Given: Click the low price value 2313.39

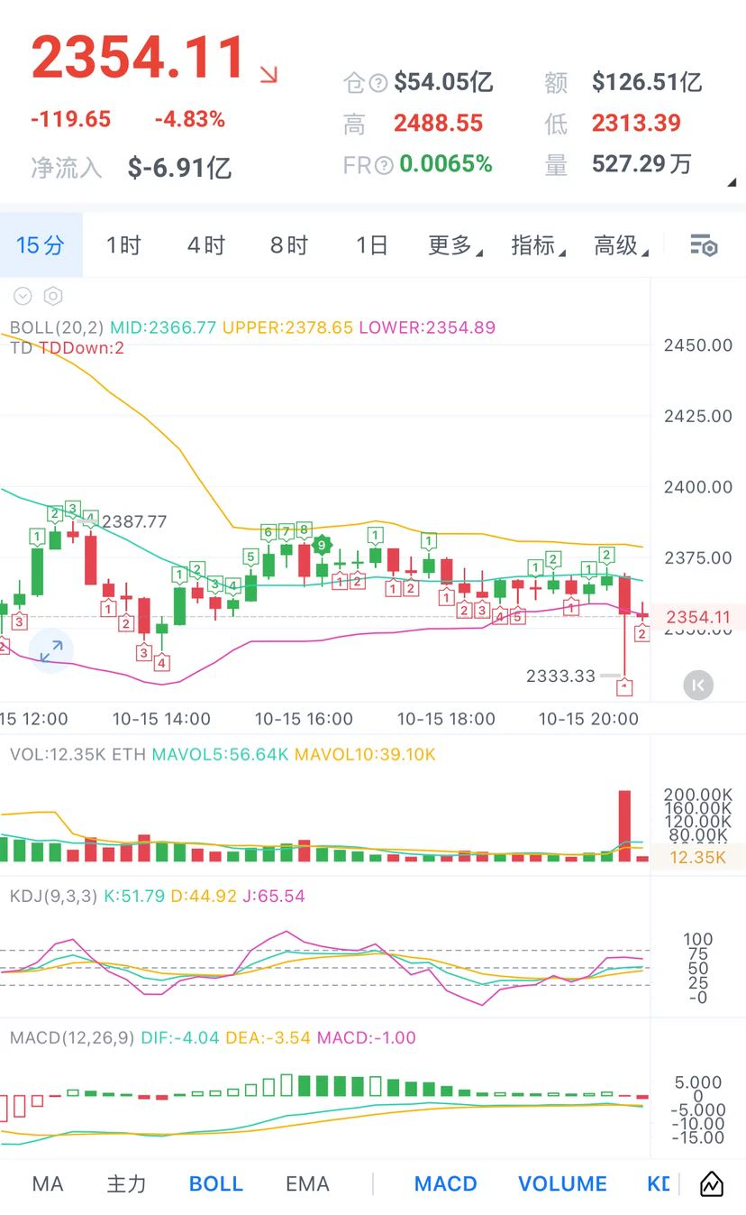Looking at the screenshot, I should pos(636,124).
